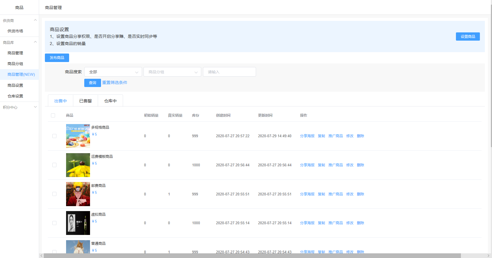Click the 更新时间 column header
This screenshot has width=492, height=258.
[265, 116]
